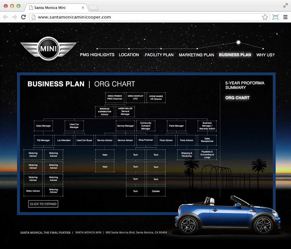Click the footer address 900 Santa Monica Blvd
This screenshot has width=291, height=249.
click(x=136, y=232)
